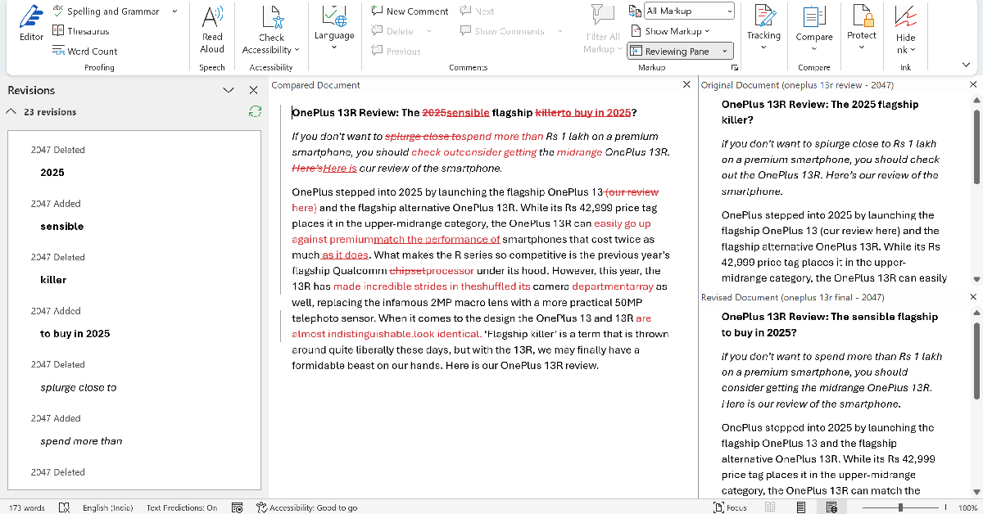This screenshot has height=514, width=983.
Task: Click the All Markup display icon
Action: (x=636, y=11)
